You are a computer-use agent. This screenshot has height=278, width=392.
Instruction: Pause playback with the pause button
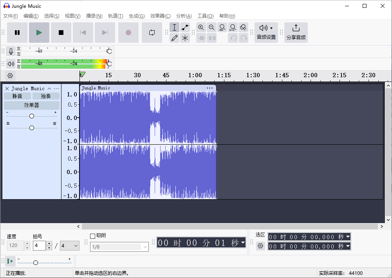[17, 33]
